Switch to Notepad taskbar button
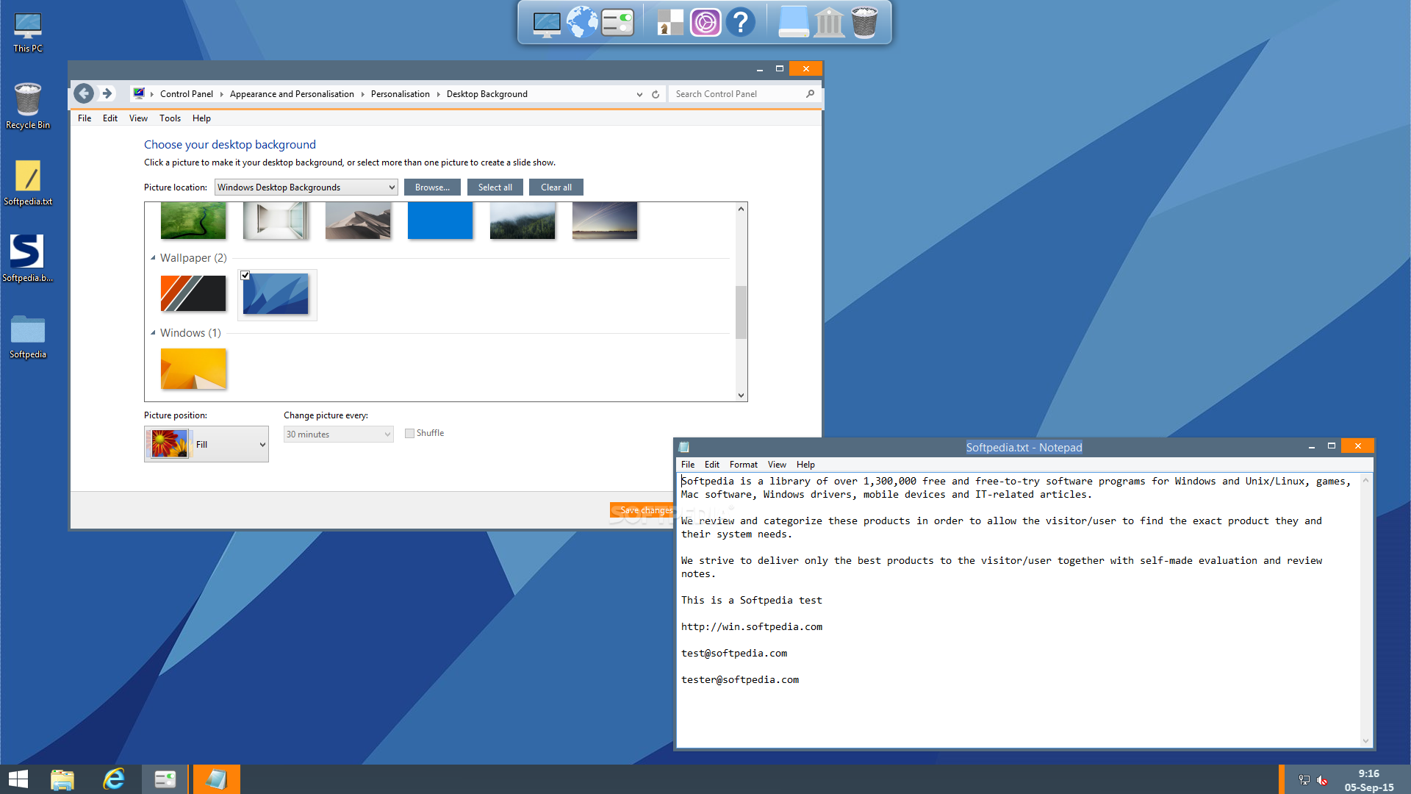Viewport: 1411px width, 794px height. [x=216, y=779]
